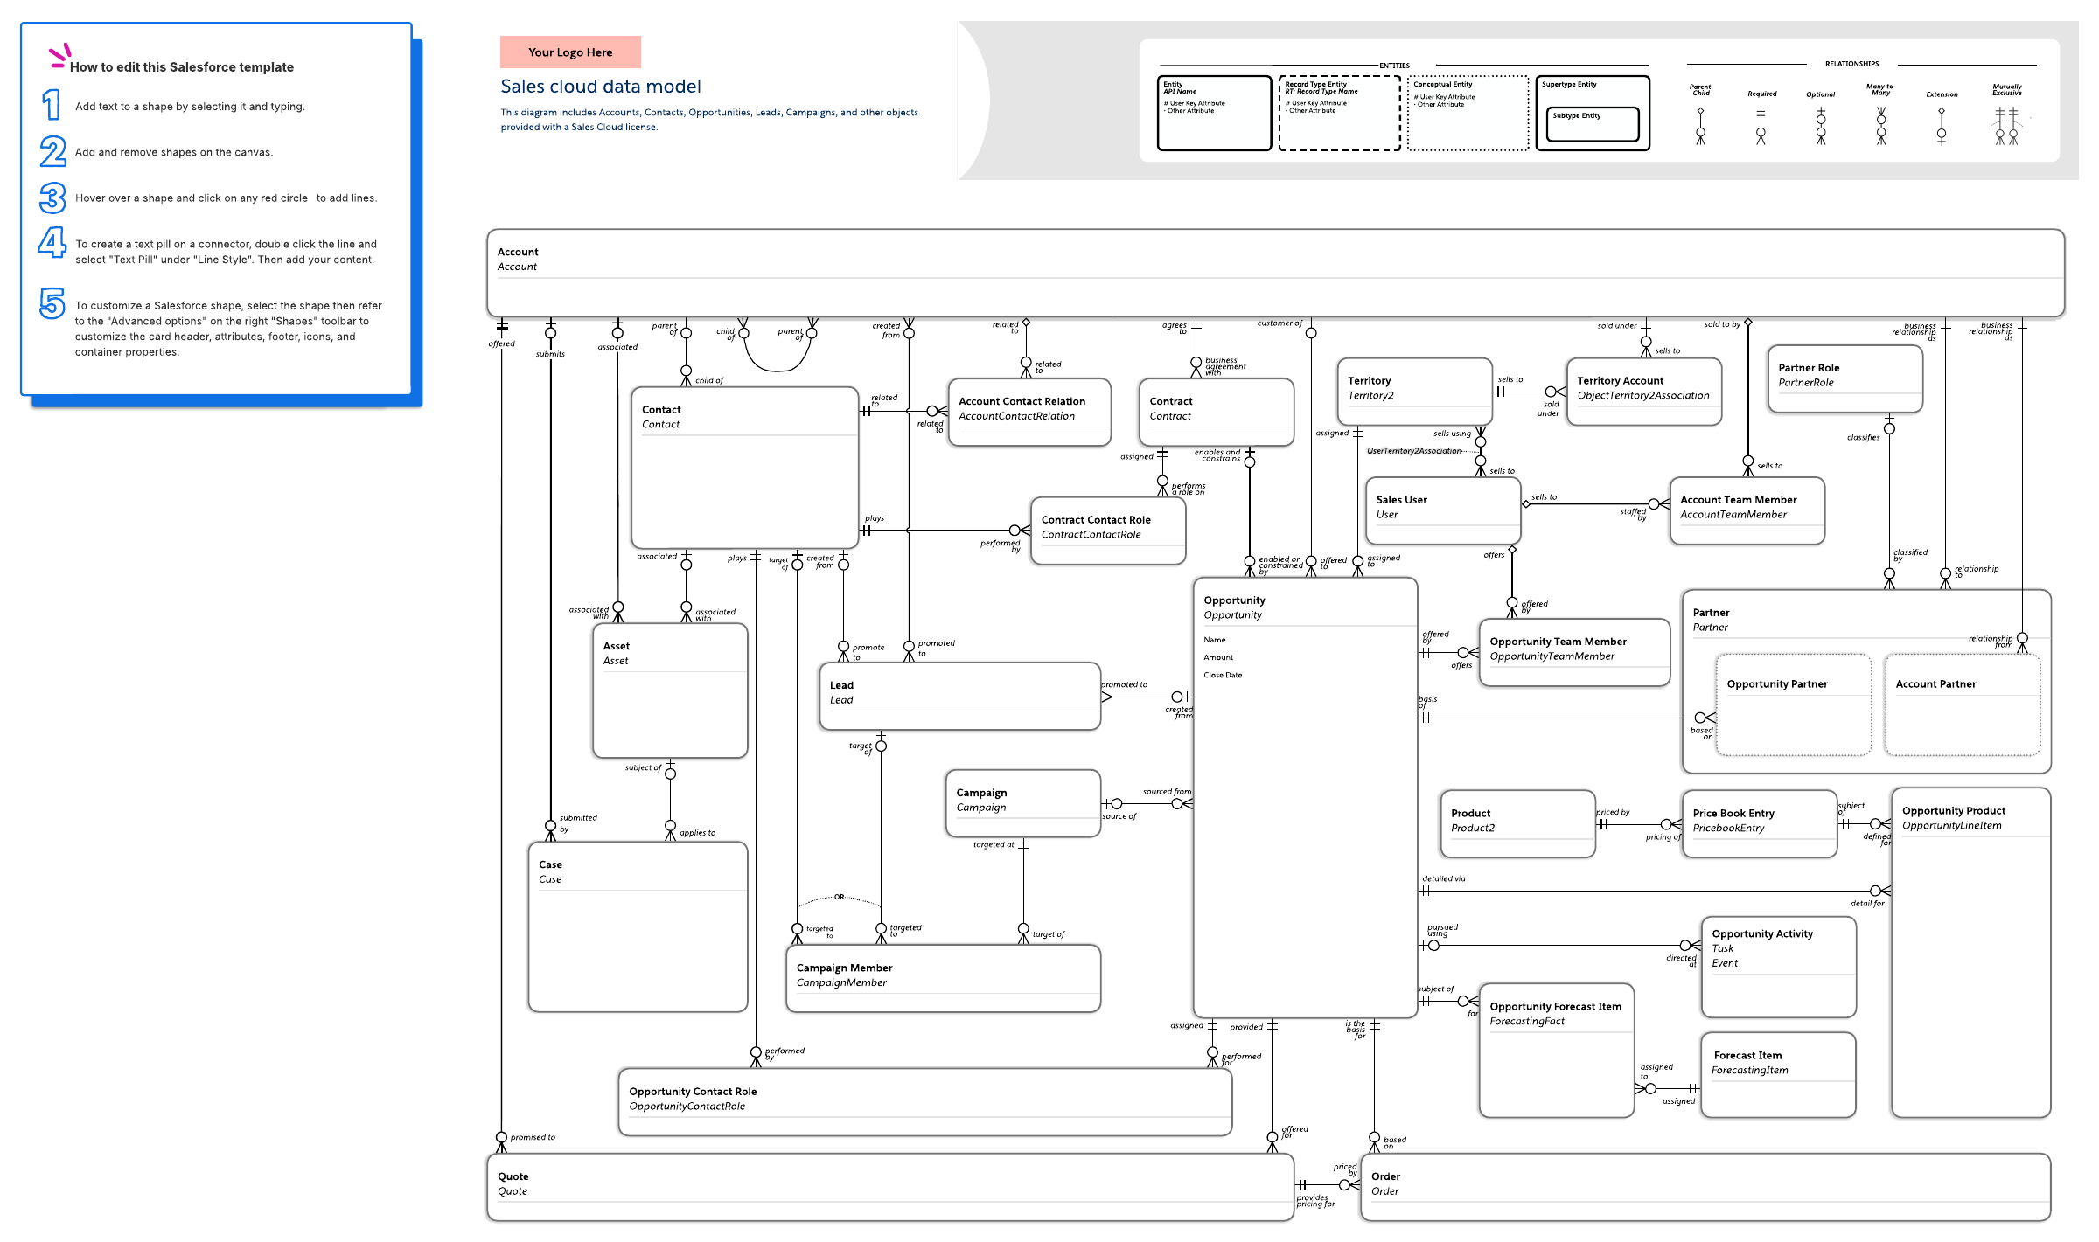This screenshot has width=2099, height=1242.
Task: Click the Subtype Entity legend box
Action: 1592,123
